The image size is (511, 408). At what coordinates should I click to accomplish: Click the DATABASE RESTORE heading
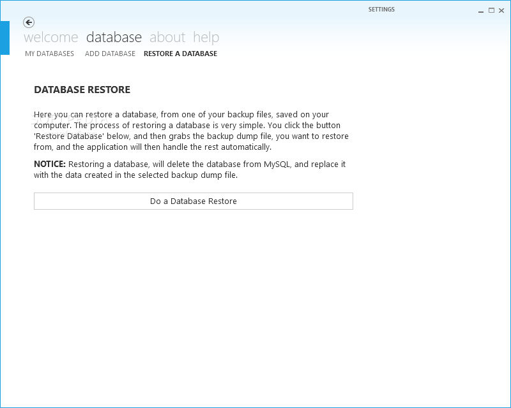tap(82, 90)
